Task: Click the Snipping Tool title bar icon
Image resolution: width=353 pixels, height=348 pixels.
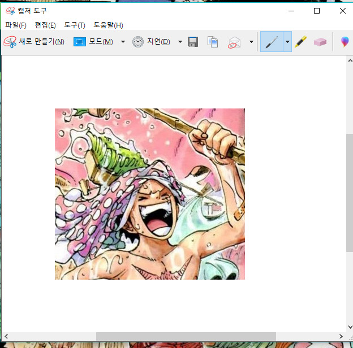Action: (10, 11)
